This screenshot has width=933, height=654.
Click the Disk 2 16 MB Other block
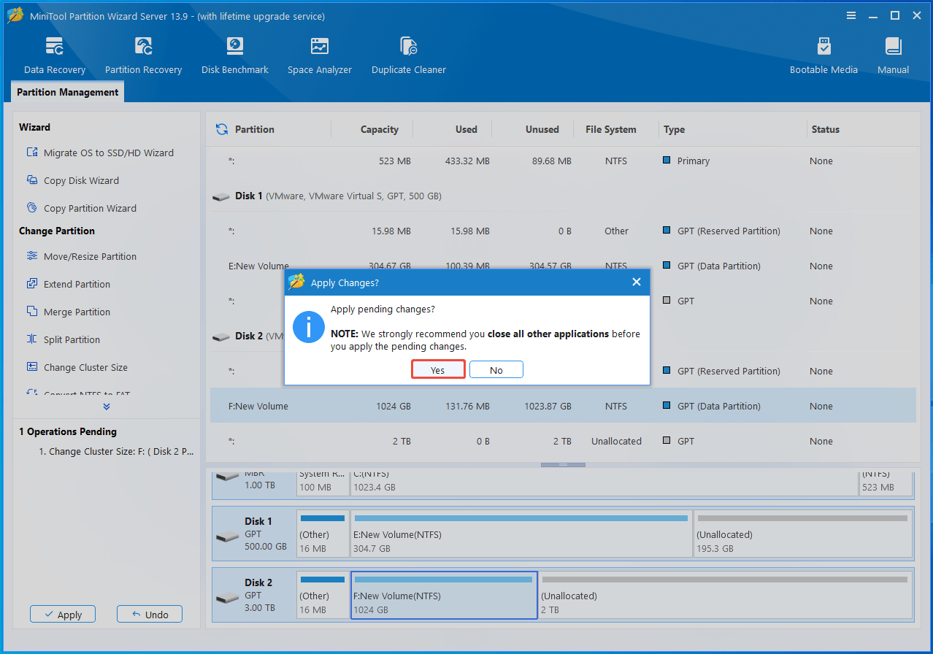[323, 595]
